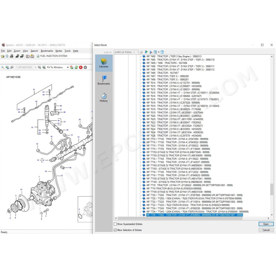Select the Bookmarks flag sidebar icon
This screenshot has height=276, width=276.
pos(104,80)
